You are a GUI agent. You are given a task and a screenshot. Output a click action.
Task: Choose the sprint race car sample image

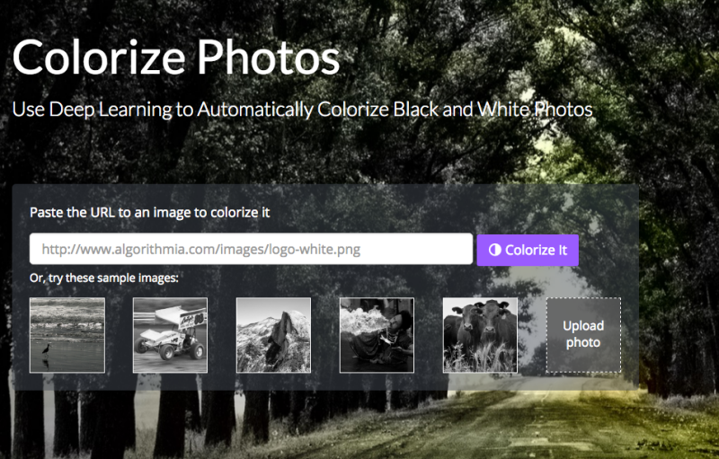[170, 335]
